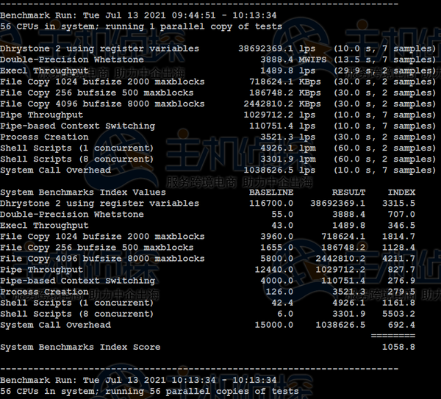This screenshot has width=441, height=399.
Task: Select 718624.1 KBps file copy result
Action: (285, 82)
